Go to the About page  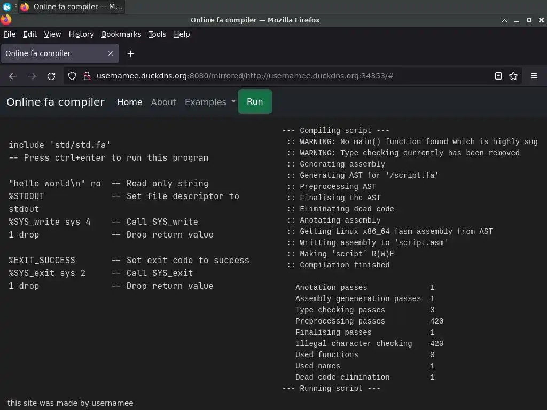(163, 102)
